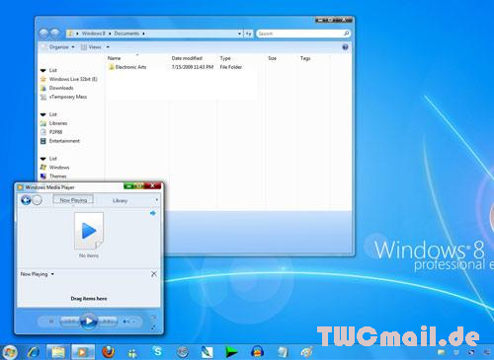
Task: Open the Views dropdown in Explorer
Action: point(96,47)
